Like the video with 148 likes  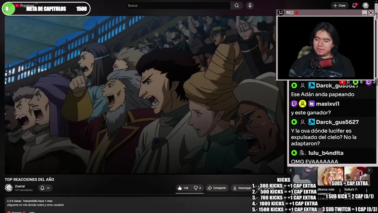(183, 188)
